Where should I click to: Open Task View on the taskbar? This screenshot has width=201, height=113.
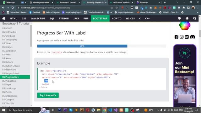click(x=53, y=110)
